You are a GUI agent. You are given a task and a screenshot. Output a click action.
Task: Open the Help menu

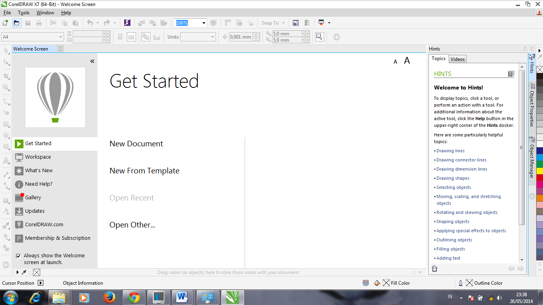pos(66,13)
